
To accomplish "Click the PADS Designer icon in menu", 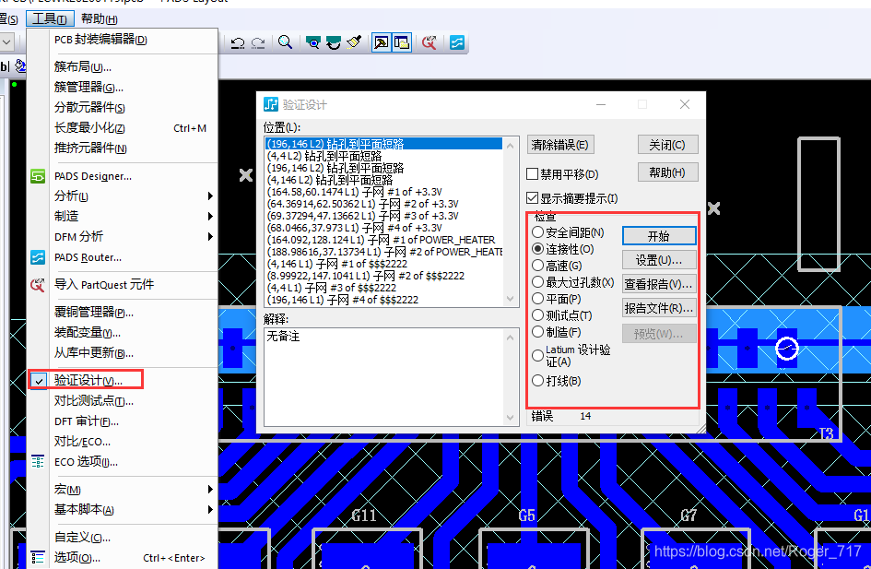I will (x=37, y=177).
